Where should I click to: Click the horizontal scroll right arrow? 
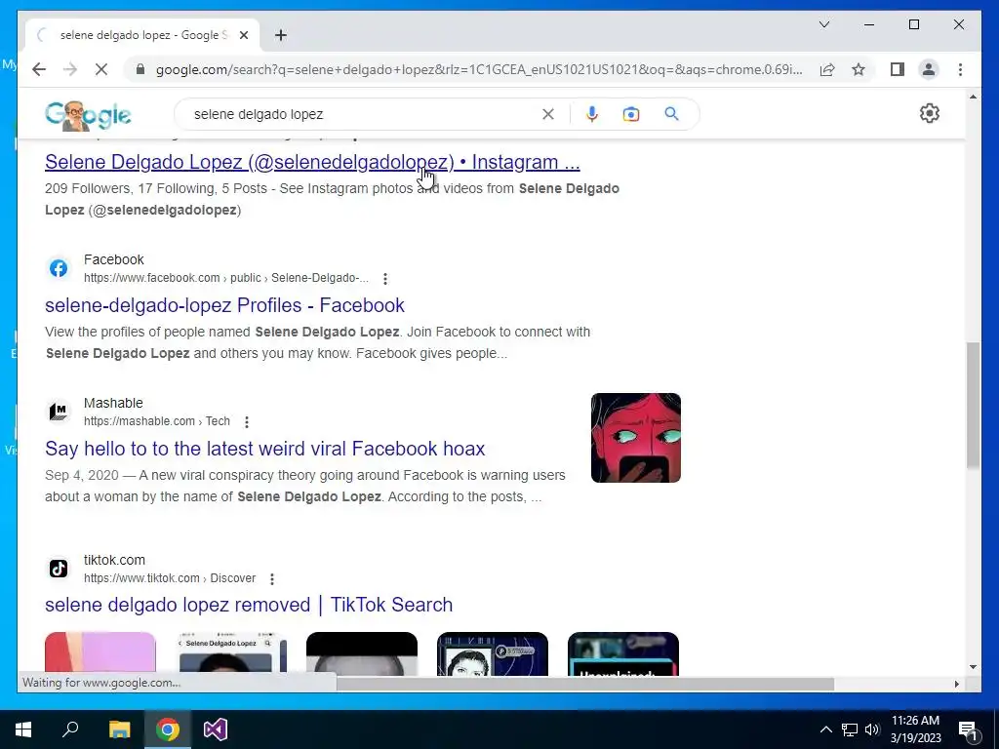pos(956,684)
